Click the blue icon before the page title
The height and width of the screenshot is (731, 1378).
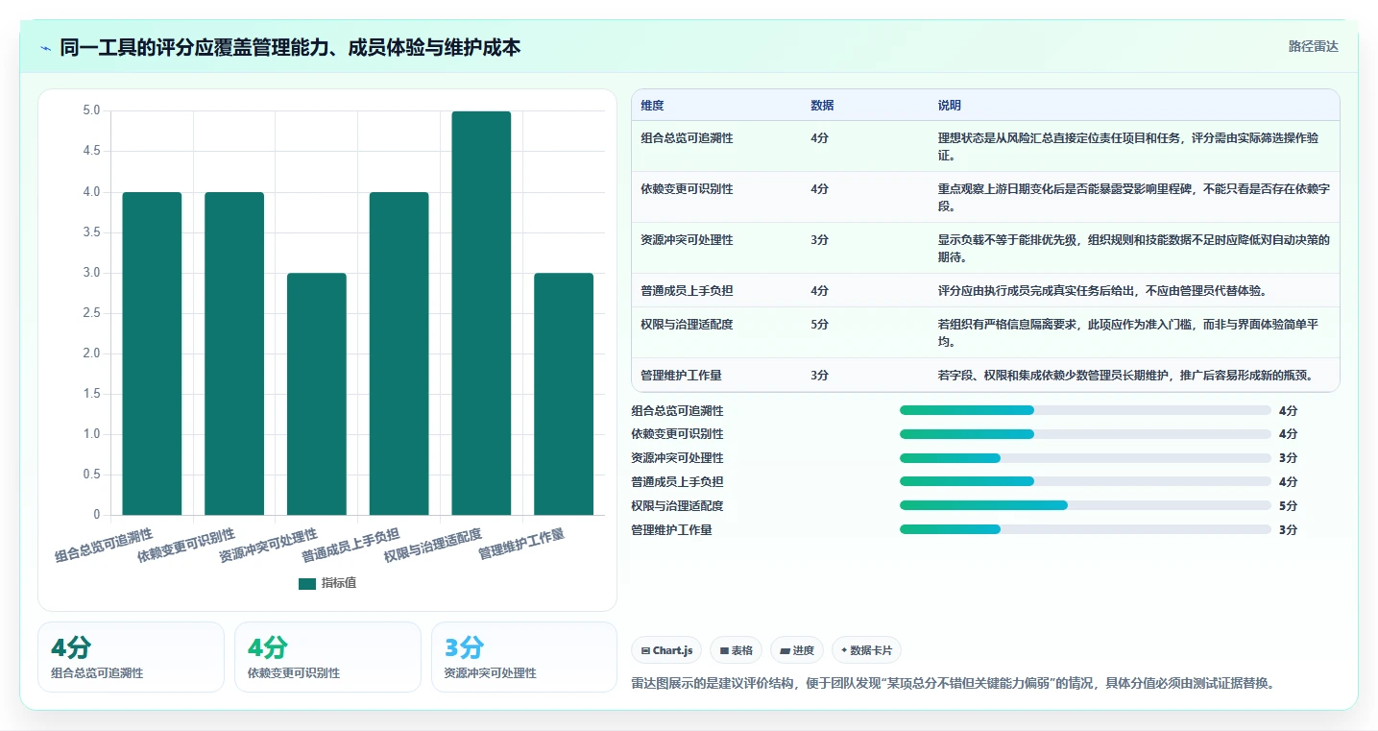pos(46,48)
